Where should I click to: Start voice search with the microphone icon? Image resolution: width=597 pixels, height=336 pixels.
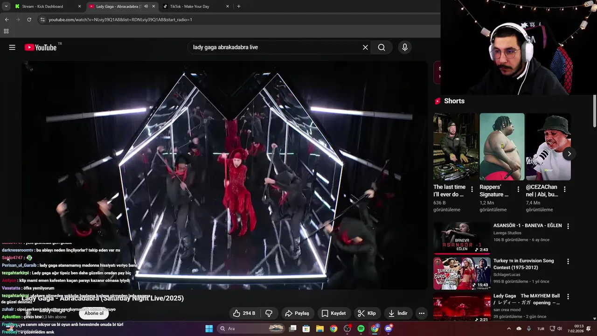(405, 47)
